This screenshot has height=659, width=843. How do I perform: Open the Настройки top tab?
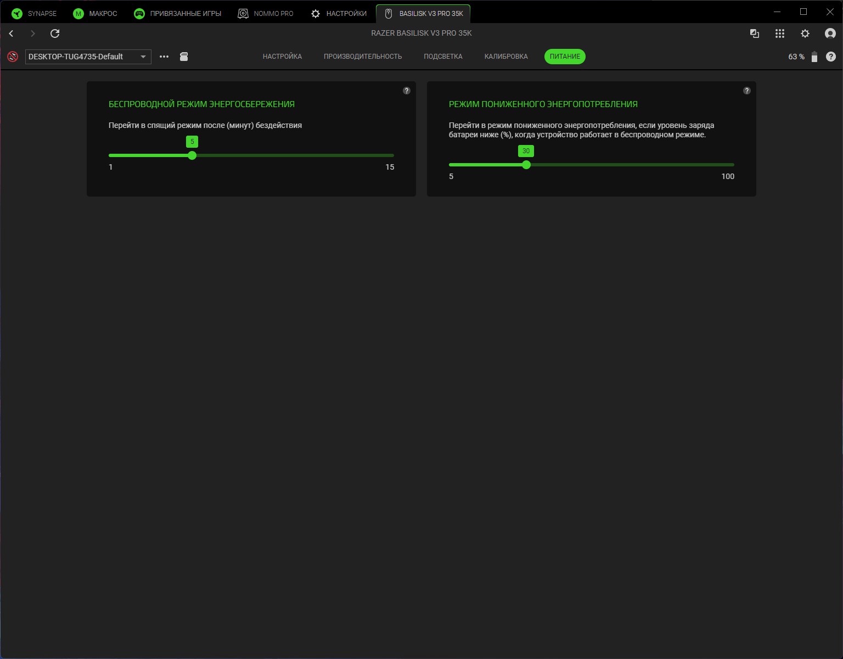click(339, 13)
